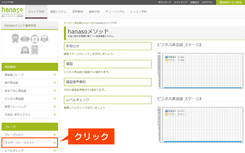
Task: Click 英会話ホームへ戻る button
Action: click(230, 2)
